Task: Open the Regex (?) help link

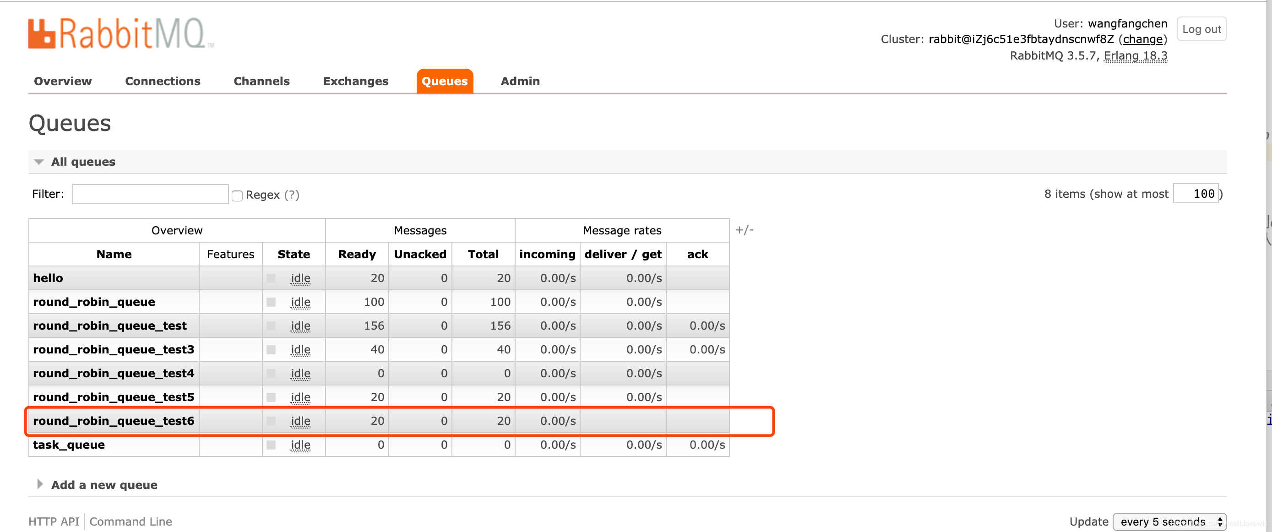Action: pyautogui.click(x=291, y=195)
